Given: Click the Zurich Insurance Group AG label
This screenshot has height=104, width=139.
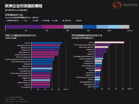Looking at the screenshot, I should [x=85, y=77].
